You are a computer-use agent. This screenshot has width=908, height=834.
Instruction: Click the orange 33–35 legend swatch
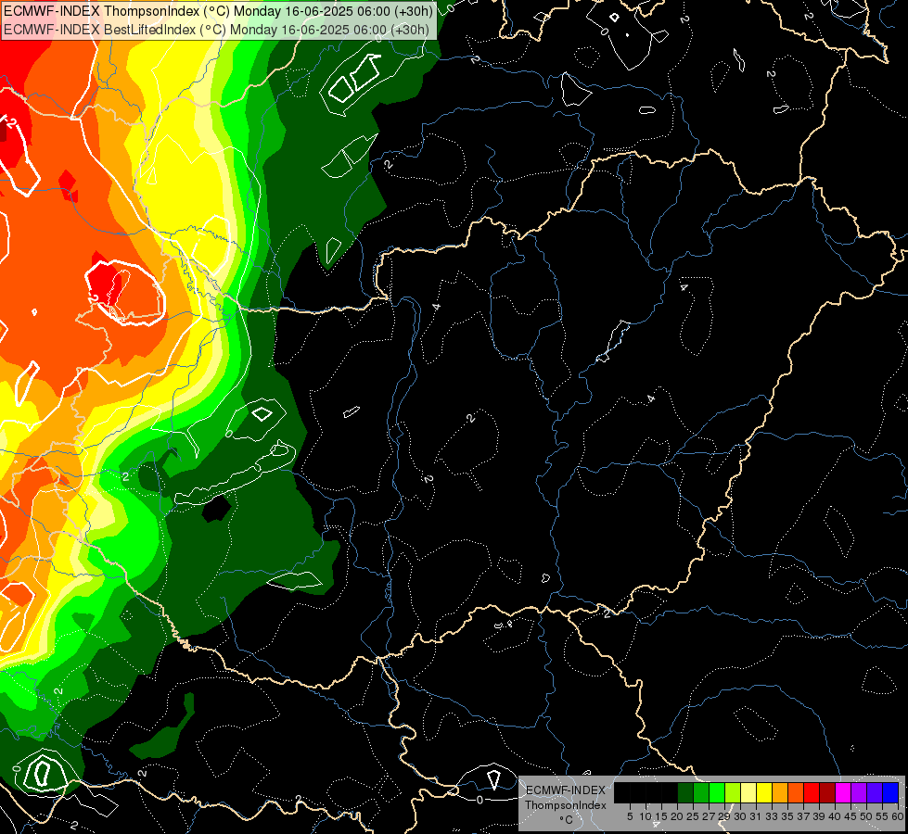tap(780, 792)
